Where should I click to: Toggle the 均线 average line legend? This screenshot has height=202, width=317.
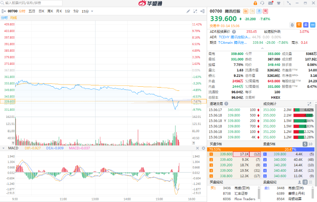click(14, 18)
